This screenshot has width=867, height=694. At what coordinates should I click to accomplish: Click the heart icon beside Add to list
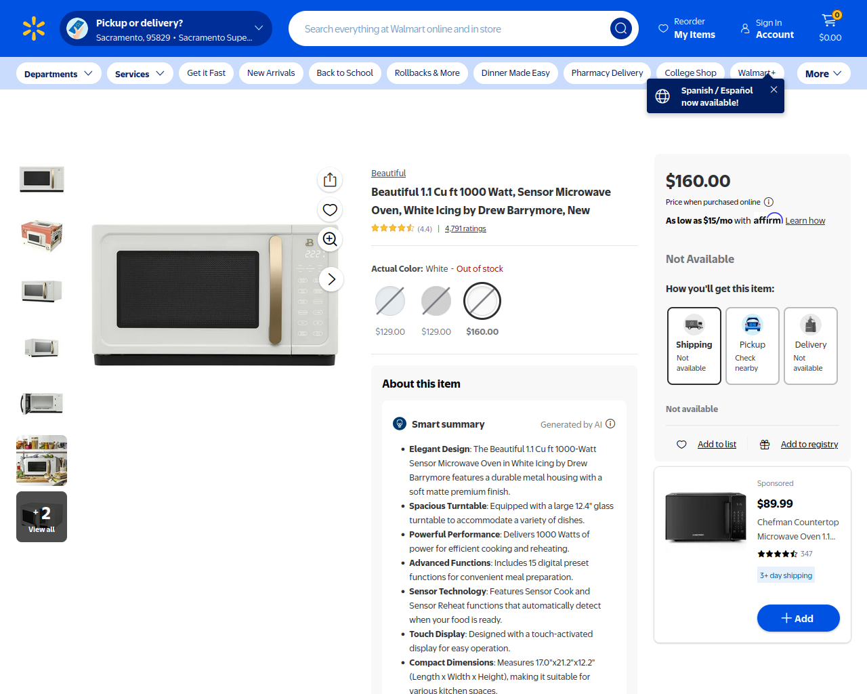click(x=681, y=445)
